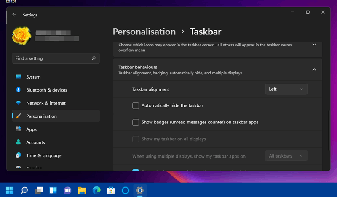
Task: Click the back arrow in Settings
Action: pos(14,15)
